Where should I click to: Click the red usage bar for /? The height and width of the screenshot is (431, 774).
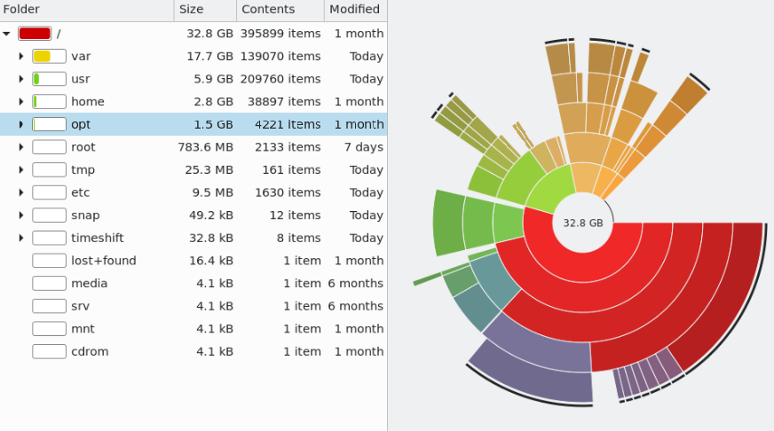35,34
